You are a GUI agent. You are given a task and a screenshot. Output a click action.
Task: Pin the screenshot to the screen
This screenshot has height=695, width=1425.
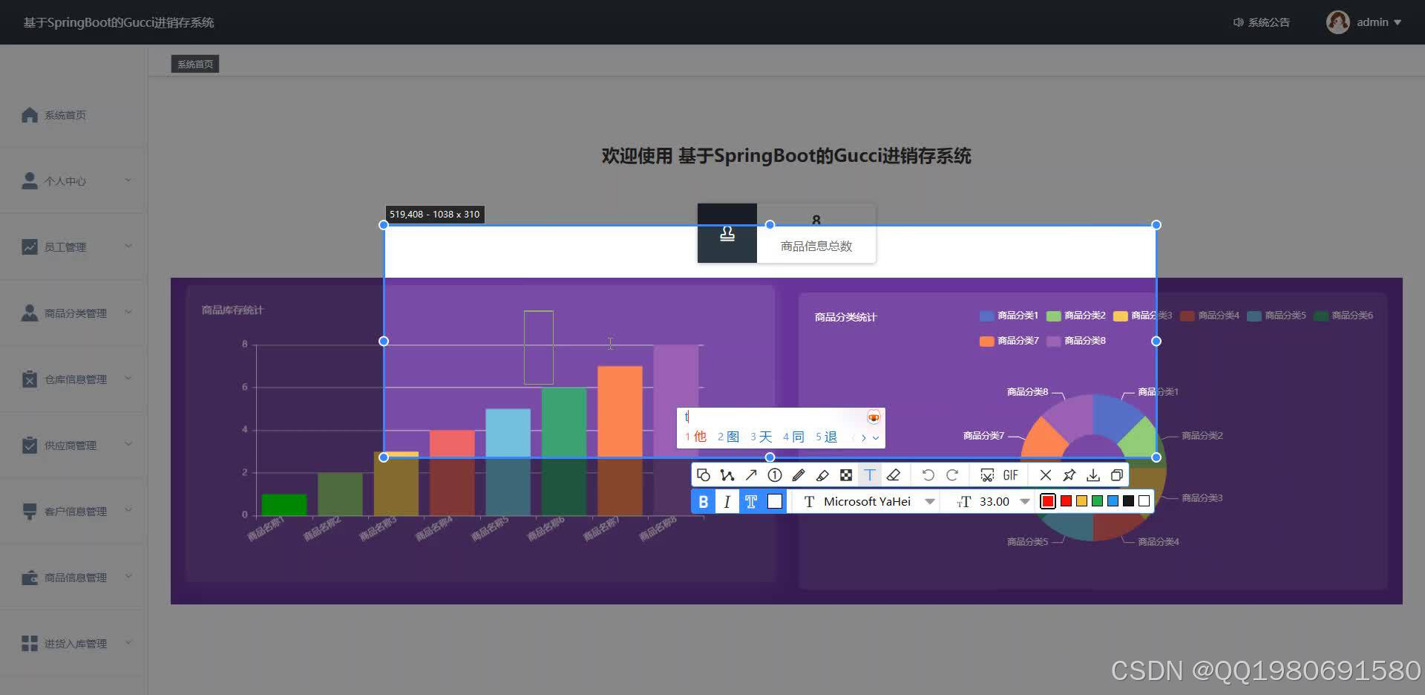[1069, 475]
